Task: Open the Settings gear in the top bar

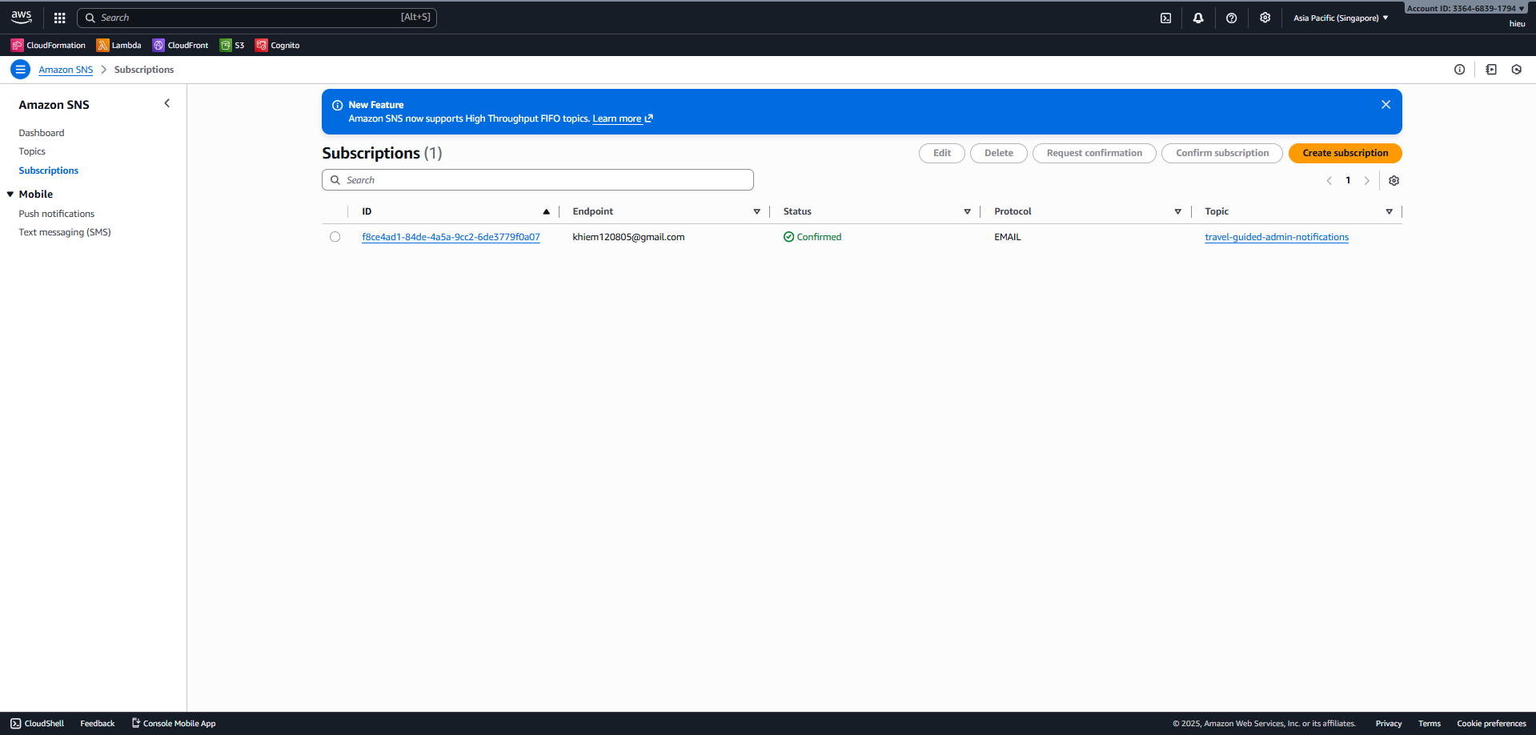Action: [1265, 18]
